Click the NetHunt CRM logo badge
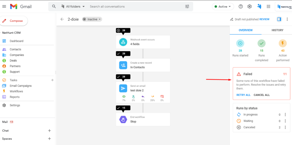This screenshot has height=145, width=292. (x=284, y=7)
